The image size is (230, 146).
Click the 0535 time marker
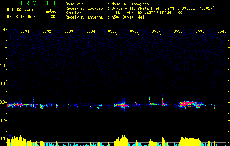(x=112, y=31)
